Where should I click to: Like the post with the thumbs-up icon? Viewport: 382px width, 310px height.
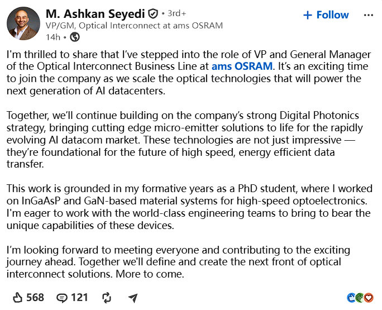pyautogui.click(x=17, y=298)
